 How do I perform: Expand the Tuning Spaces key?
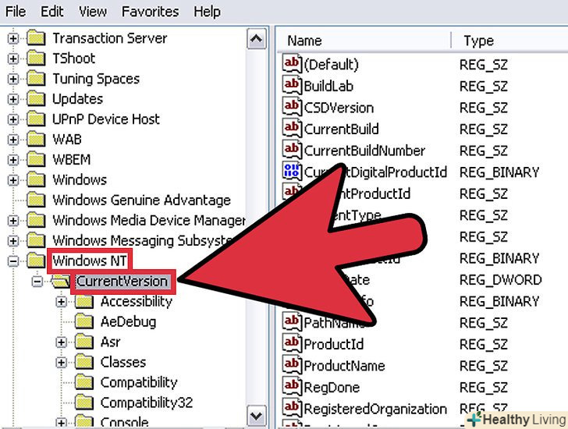pyautogui.click(x=13, y=79)
